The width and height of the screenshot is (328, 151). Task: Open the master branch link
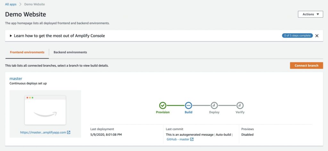coord(16,78)
